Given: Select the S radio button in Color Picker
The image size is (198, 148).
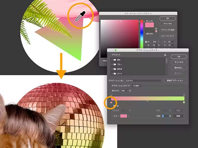Looking at the screenshot, I should coord(146,45).
